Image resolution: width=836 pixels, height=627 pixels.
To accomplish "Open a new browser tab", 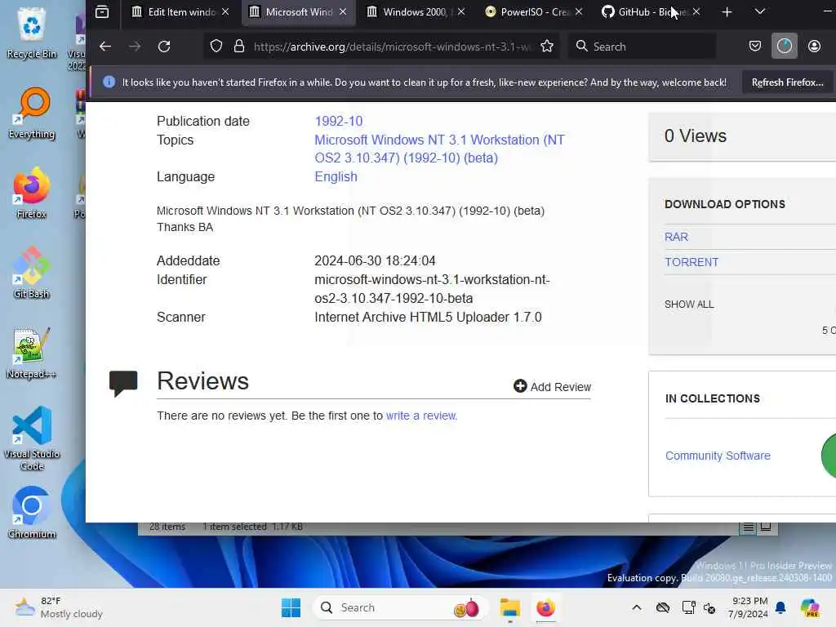I will coord(727,11).
